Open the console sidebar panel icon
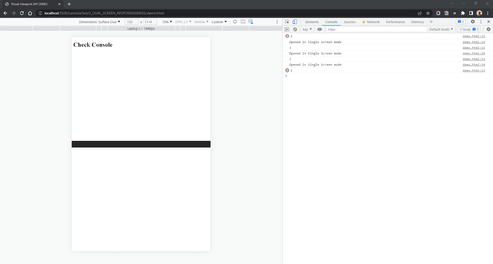Viewport: 493px width, 264px height. (x=287, y=29)
